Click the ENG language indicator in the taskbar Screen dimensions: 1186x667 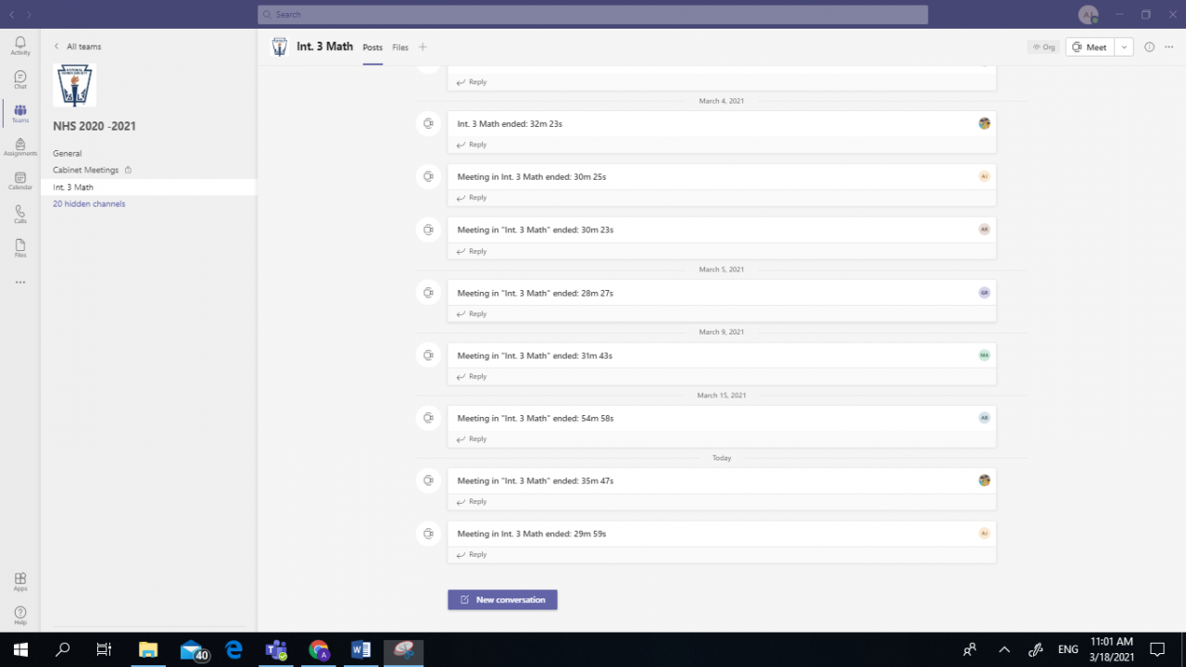point(1068,649)
